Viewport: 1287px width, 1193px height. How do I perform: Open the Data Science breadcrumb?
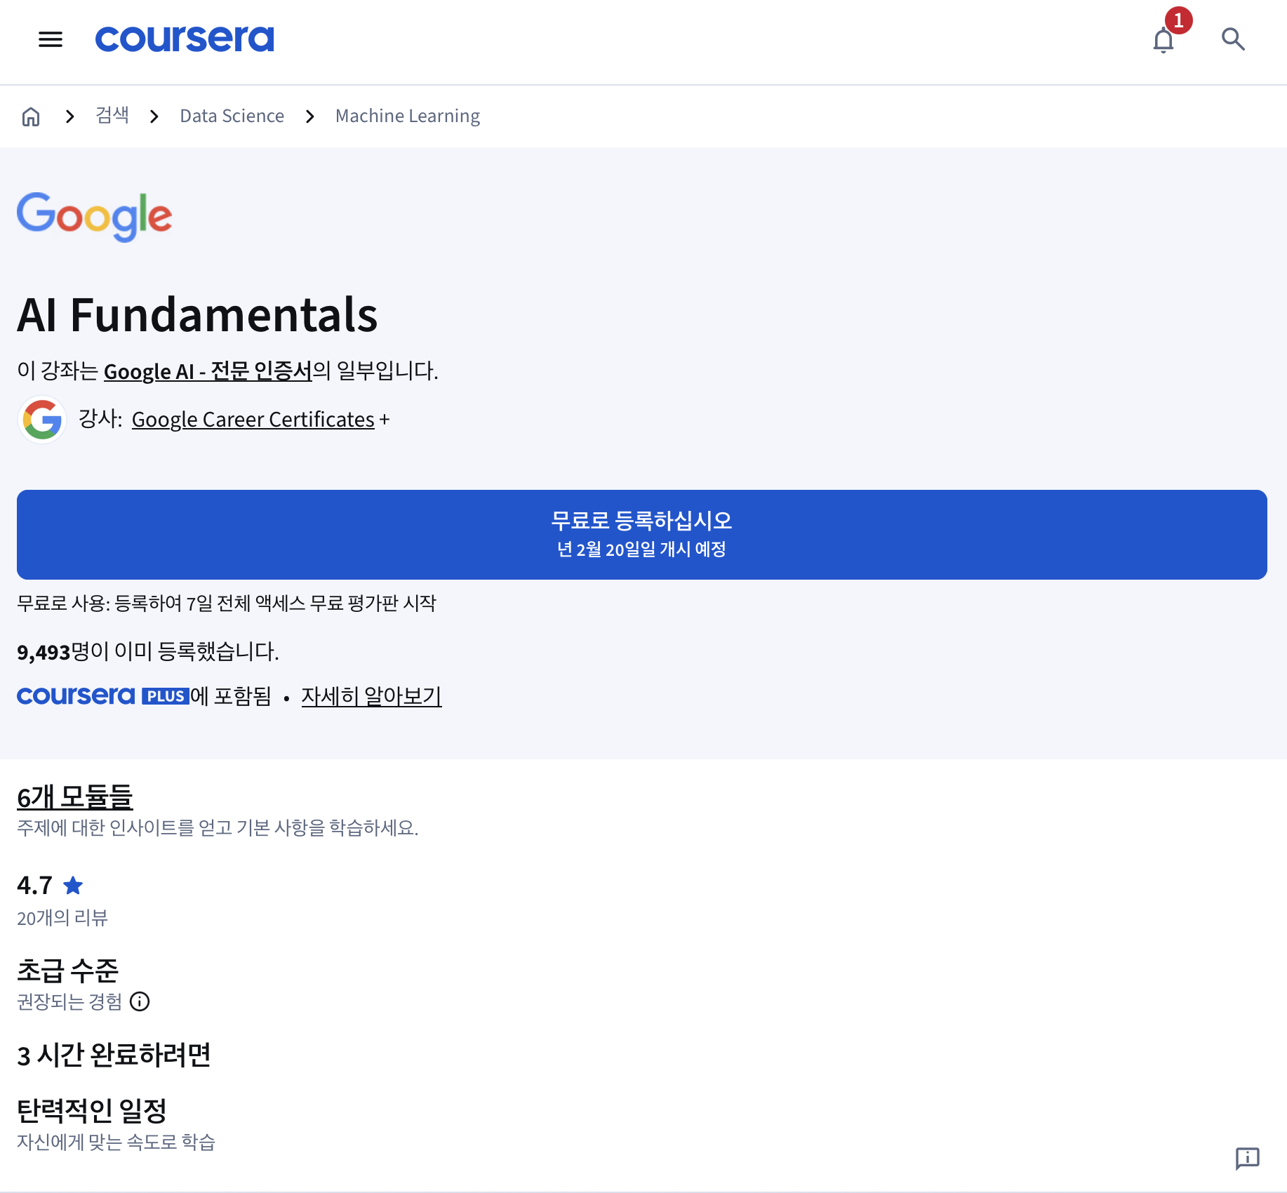click(232, 116)
